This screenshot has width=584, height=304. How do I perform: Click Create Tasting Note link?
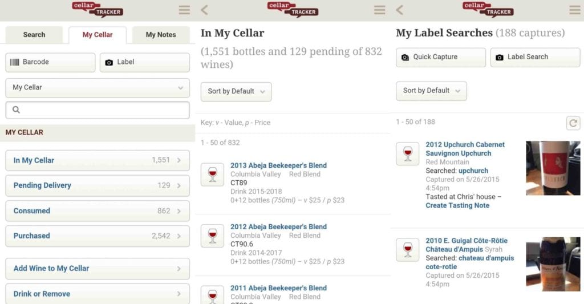[457, 205]
